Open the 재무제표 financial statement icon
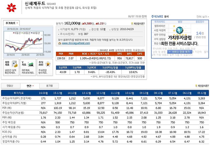This screenshot has width=210, height=145. tap(11, 68)
